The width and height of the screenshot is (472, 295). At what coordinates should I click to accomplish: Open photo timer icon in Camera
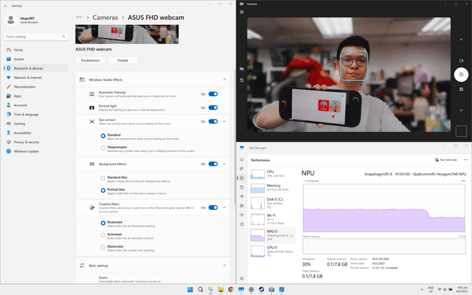coord(241,80)
